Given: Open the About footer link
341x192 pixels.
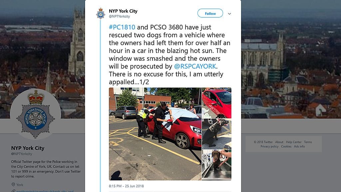Looking at the screenshot, I should point(279,142).
